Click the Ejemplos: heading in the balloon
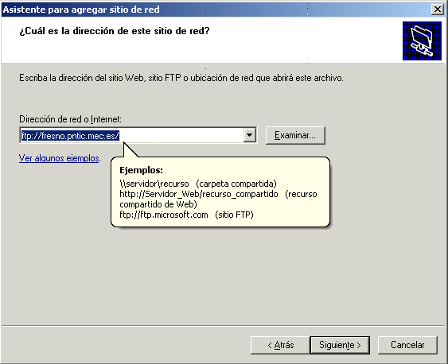 coord(141,170)
